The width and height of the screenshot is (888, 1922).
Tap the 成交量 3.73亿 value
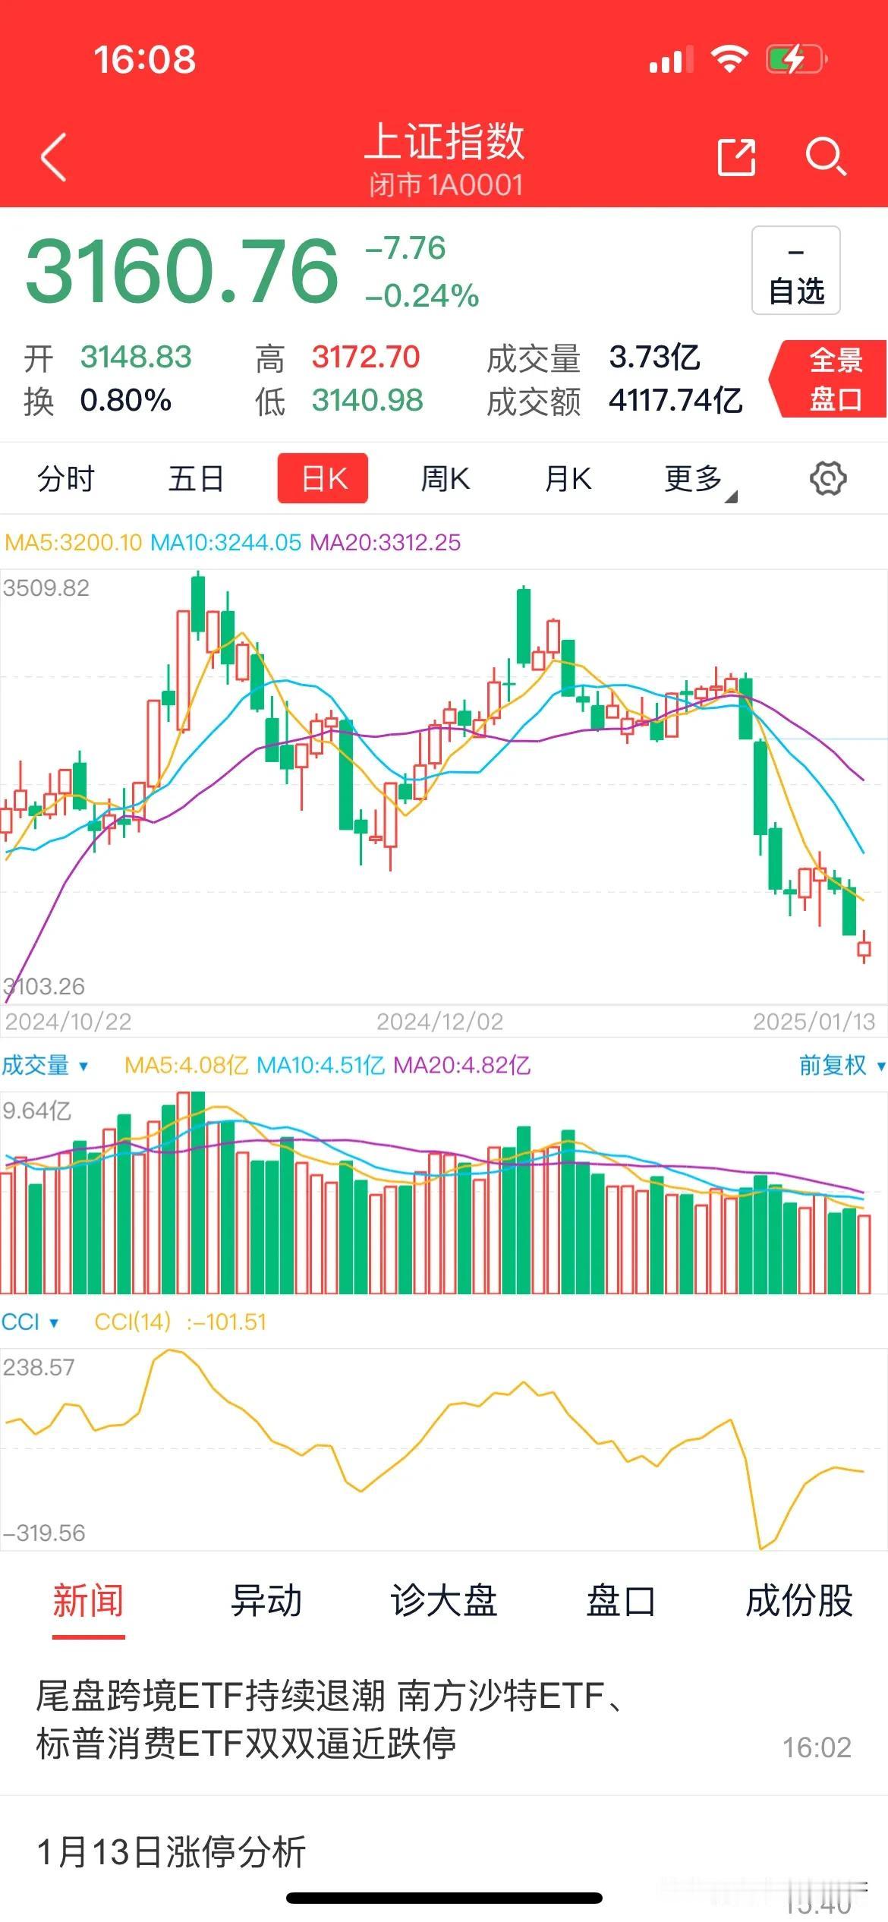click(x=654, y=357)
